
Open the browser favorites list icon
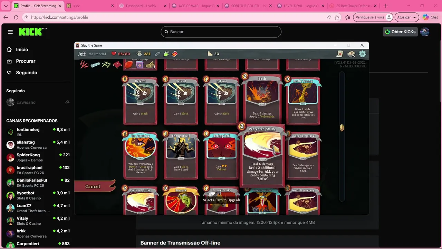tap(347, 17)
